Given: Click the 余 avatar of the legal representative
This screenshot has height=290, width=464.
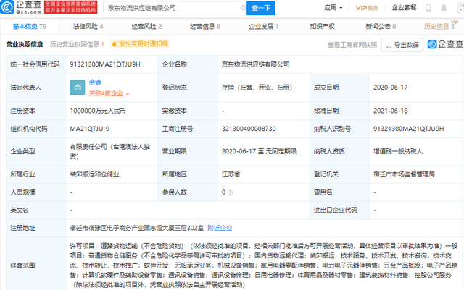Looking at the screenshot, I should pos(76,85).
